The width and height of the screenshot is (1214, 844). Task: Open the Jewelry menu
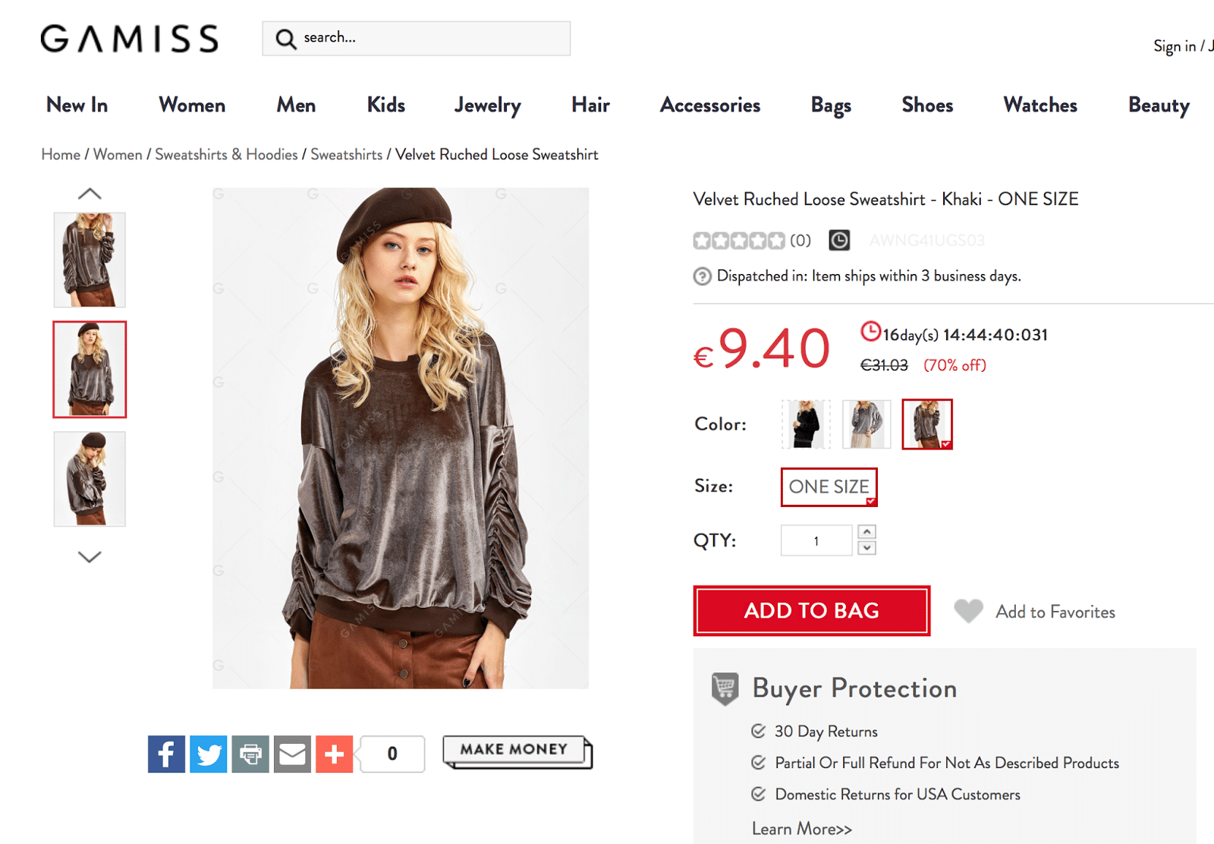(x=487, y=106)
